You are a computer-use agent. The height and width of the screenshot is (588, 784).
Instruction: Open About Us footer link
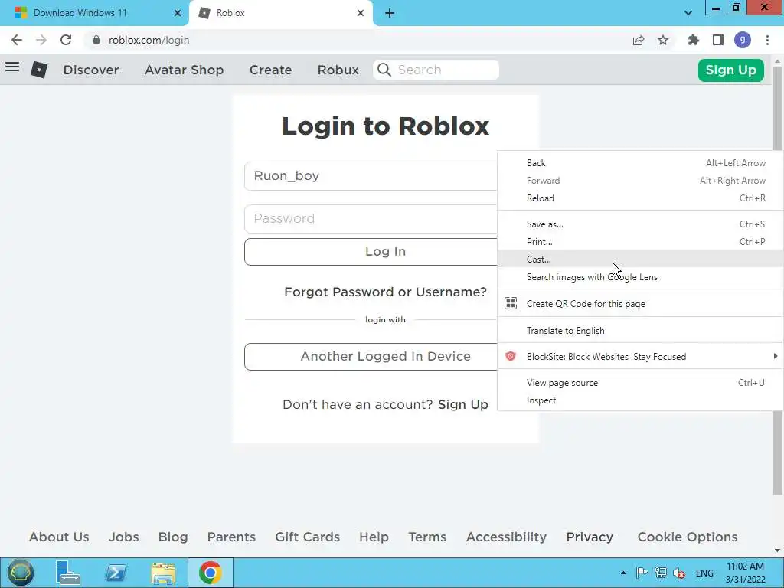(59, 537)
